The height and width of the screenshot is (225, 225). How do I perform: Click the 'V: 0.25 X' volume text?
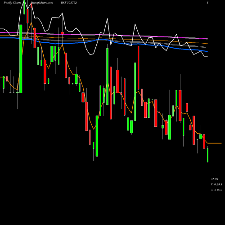coord(216,184)
